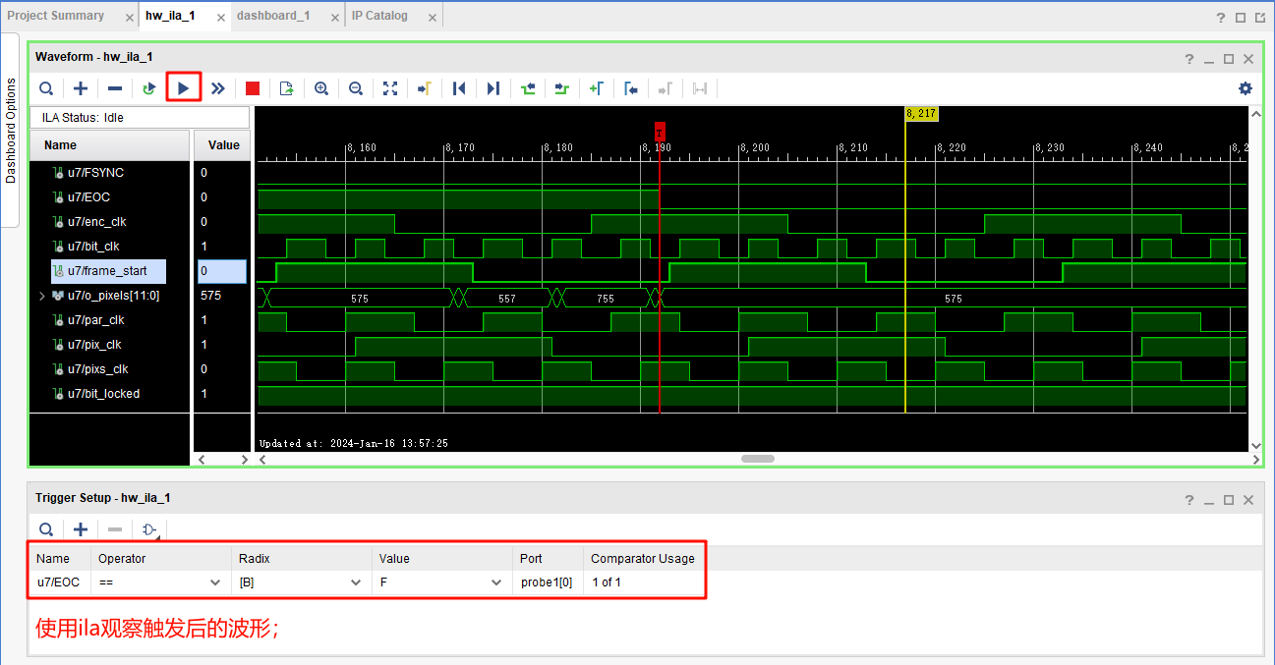Go to cursor toolbar icon
The width and height of the screenshot is (1275, 665).
pos(425,88)
